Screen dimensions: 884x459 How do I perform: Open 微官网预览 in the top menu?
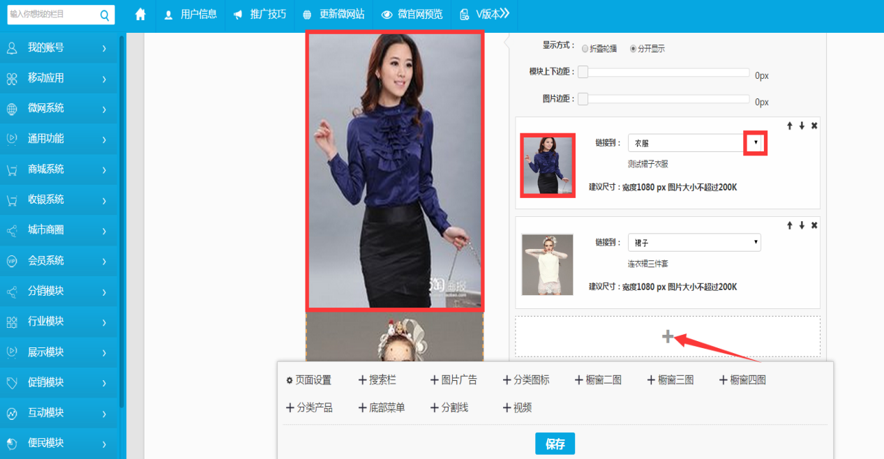(x=412, y=15)
